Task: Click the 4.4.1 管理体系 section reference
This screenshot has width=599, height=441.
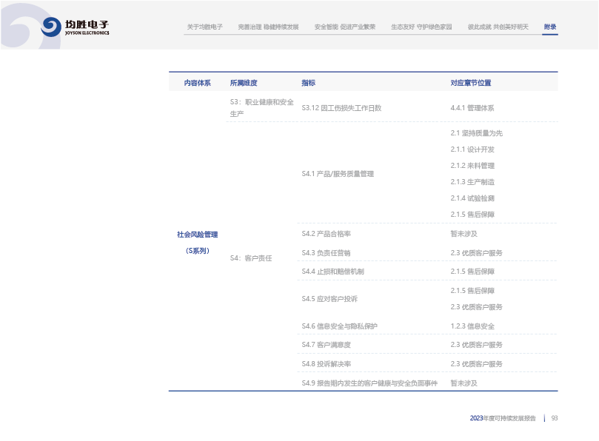Action: point(472,108)
